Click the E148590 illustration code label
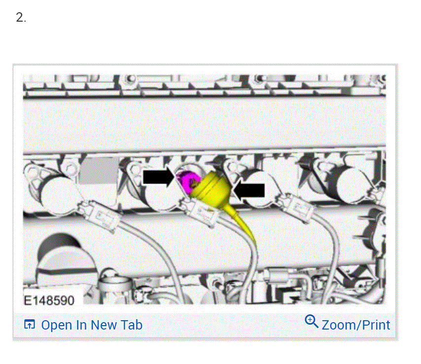This screenshot has width=421, height=364. pos(49,300)
